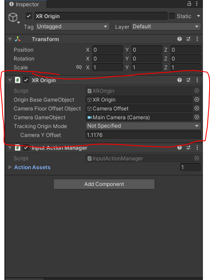Click the Position property label
This screenshot has height=280, width=210.
(23, 50)
